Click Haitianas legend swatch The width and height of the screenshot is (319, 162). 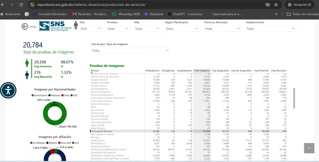coord(49,96)
